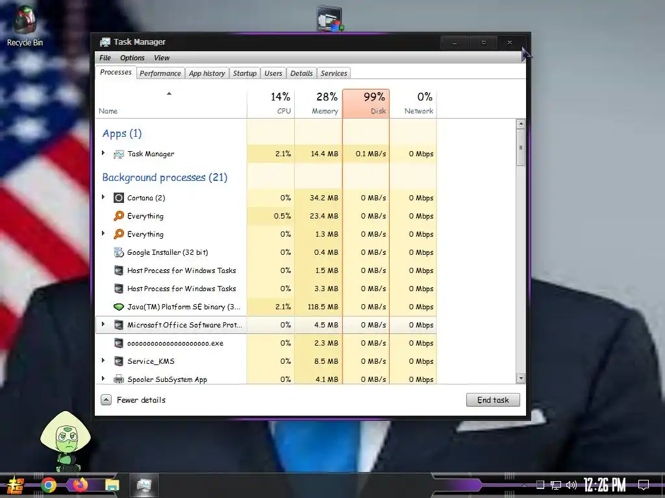Select the Host Process row using 3.3 MB

(266, 289)
